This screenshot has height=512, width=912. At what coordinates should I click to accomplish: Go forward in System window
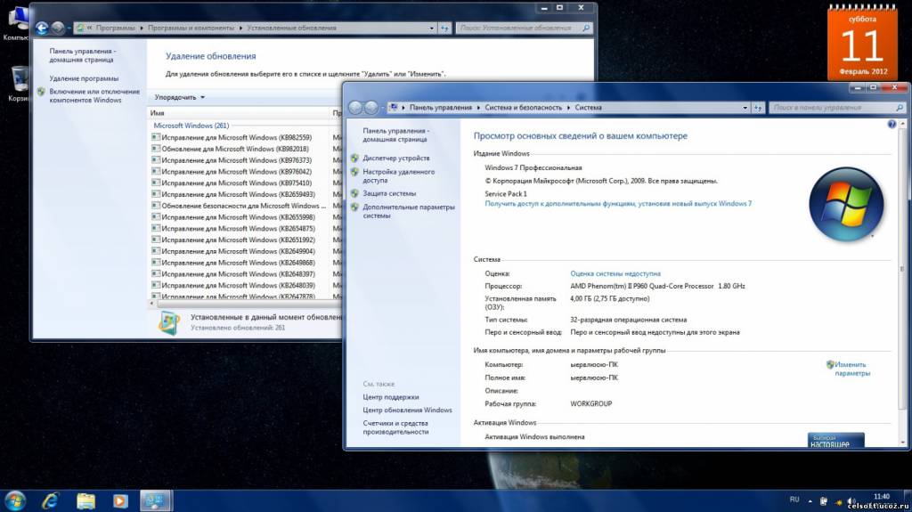(x=370, y=108)
